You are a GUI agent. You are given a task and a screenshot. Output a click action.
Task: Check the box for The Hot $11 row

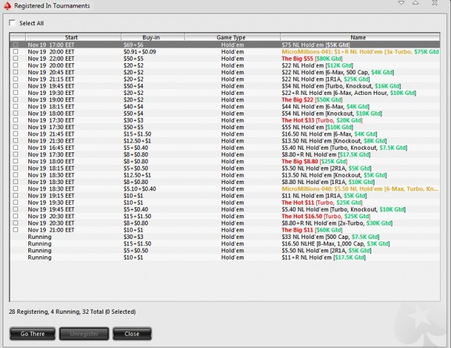tap(15, 202)
